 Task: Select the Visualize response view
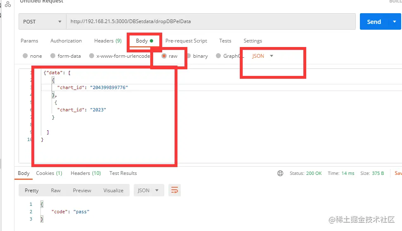tap(114, 190)
